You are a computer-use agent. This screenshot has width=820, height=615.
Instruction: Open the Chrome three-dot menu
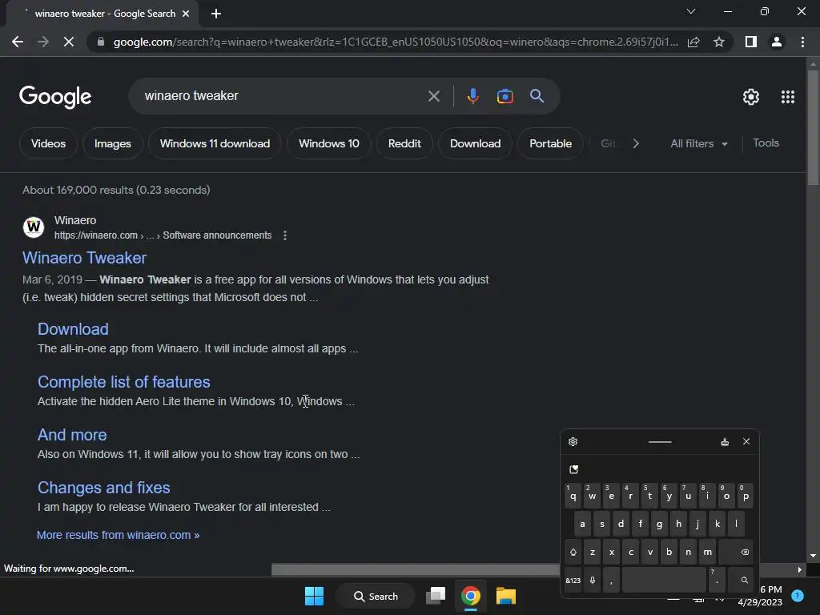[802, 42]
